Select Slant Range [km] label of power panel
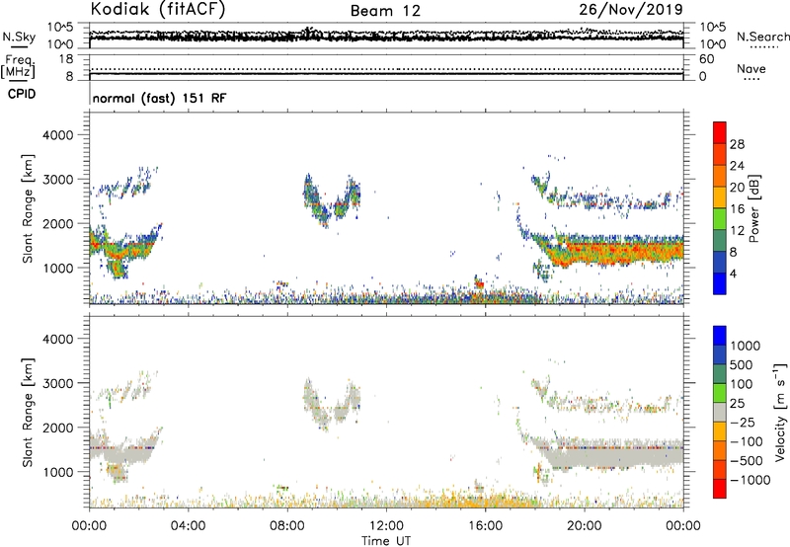The image size is (790, 547). pyautogui.click(x=28, y=208)
